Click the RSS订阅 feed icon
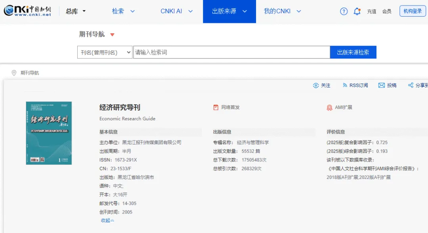Viewport: 428px width, 233px height. pos(345,85)
